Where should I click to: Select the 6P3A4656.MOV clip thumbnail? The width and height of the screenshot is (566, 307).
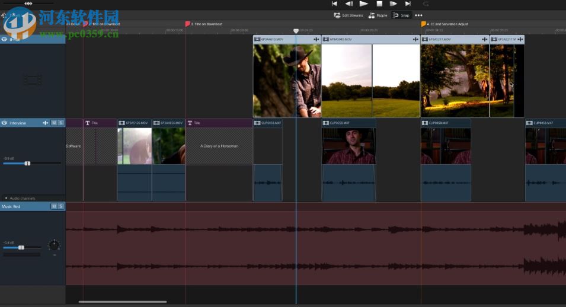(168, 146)
